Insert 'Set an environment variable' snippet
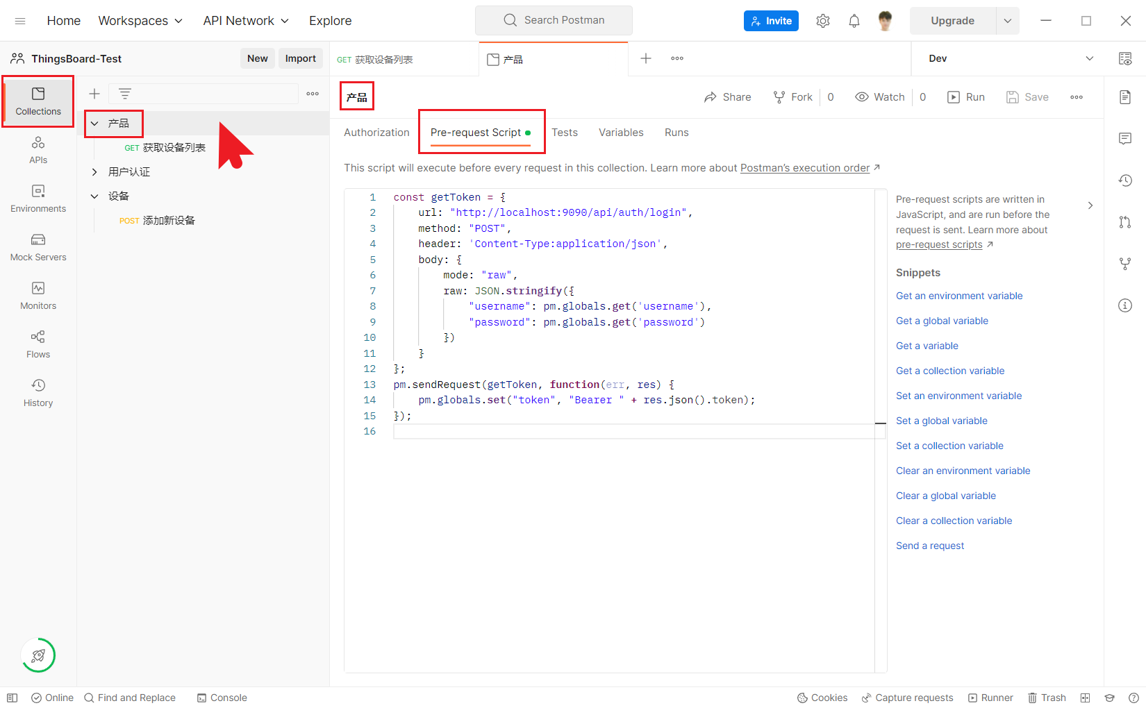This screenshot has width=1146, height=708. click(x=958, y=396)
